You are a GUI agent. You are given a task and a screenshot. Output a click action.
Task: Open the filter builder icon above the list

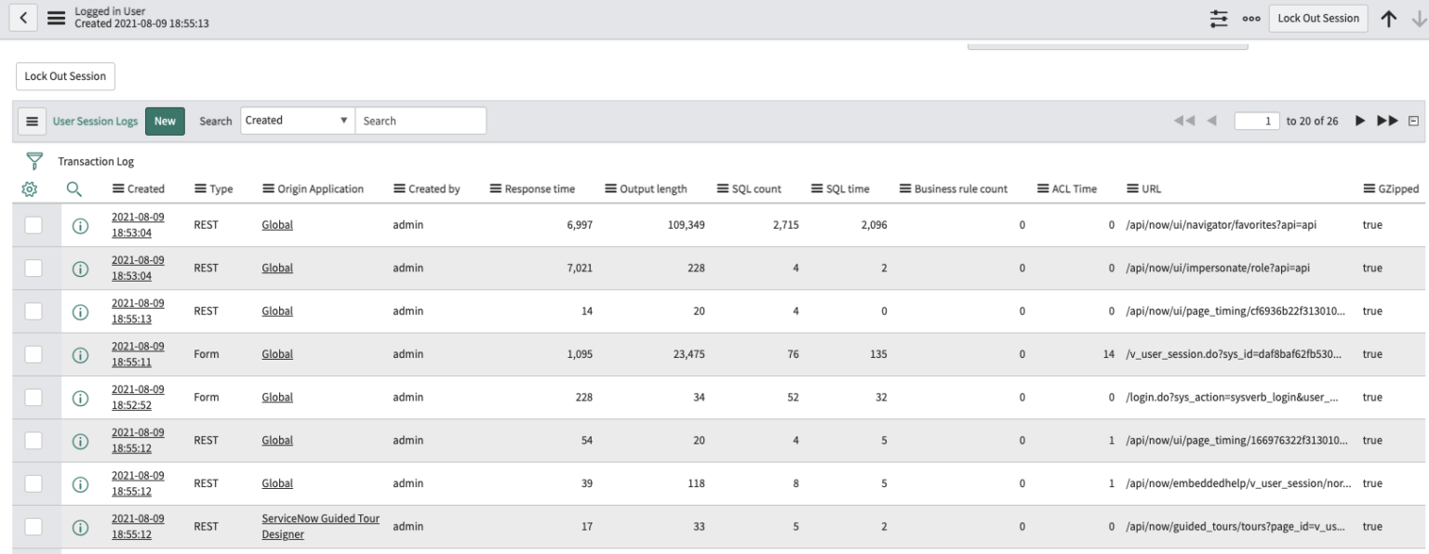[x=33, y=160]
